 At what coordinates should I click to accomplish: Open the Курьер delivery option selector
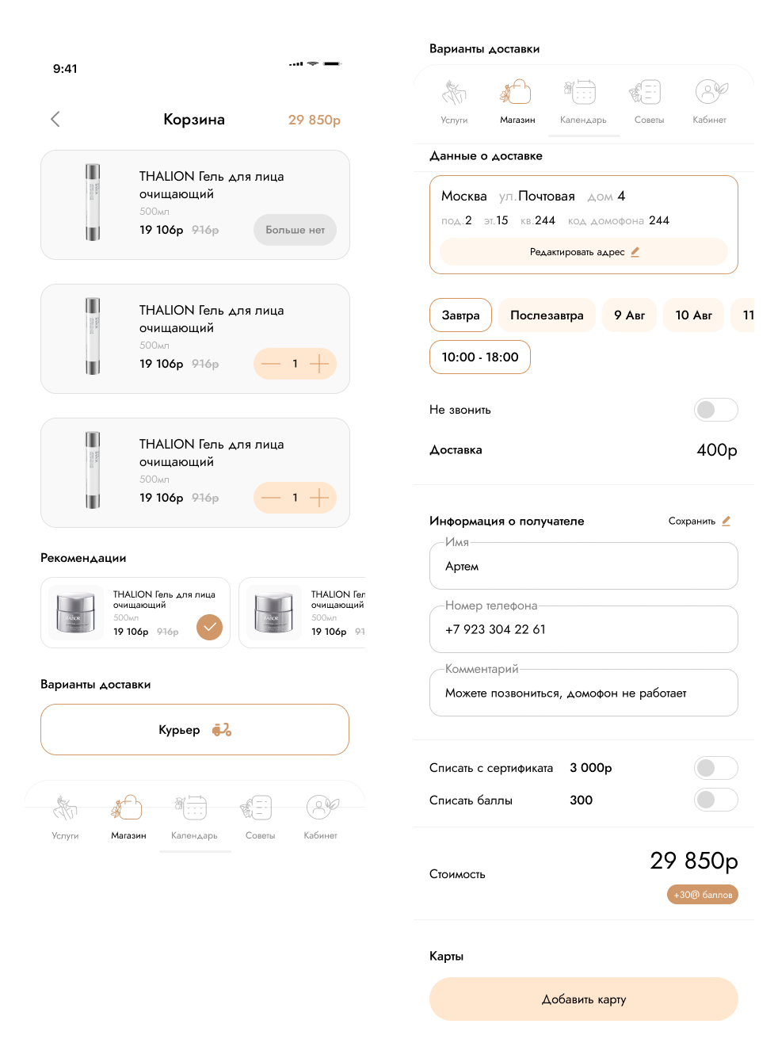click(195, 729)
